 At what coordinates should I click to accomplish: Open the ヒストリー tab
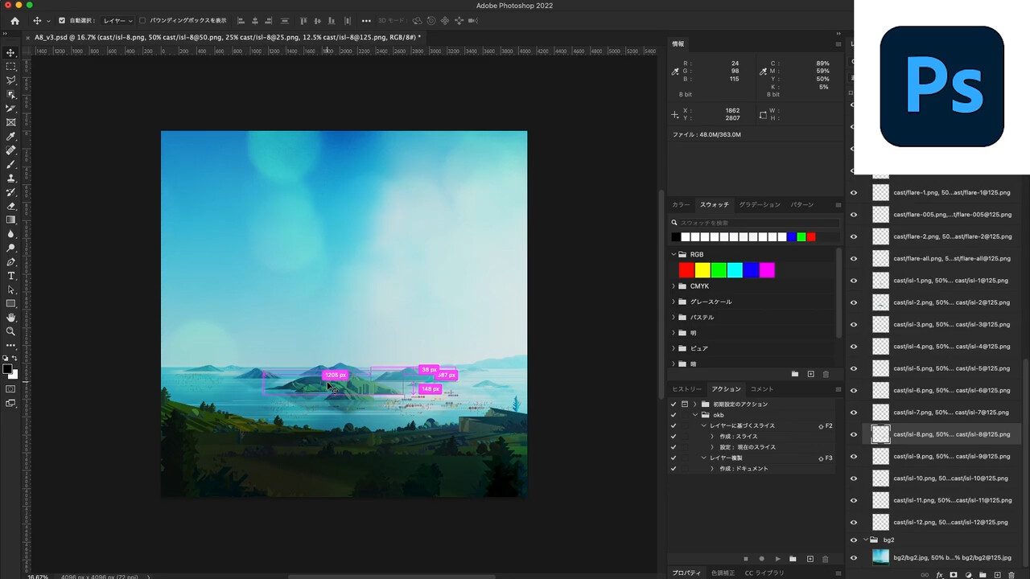[686, 389]
